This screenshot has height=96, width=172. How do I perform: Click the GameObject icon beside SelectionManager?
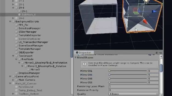pos(16,29)
